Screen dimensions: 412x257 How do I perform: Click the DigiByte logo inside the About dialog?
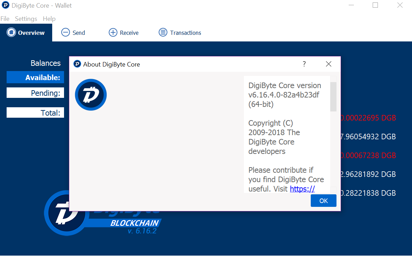pyautogui.click(x=90, y=94)
